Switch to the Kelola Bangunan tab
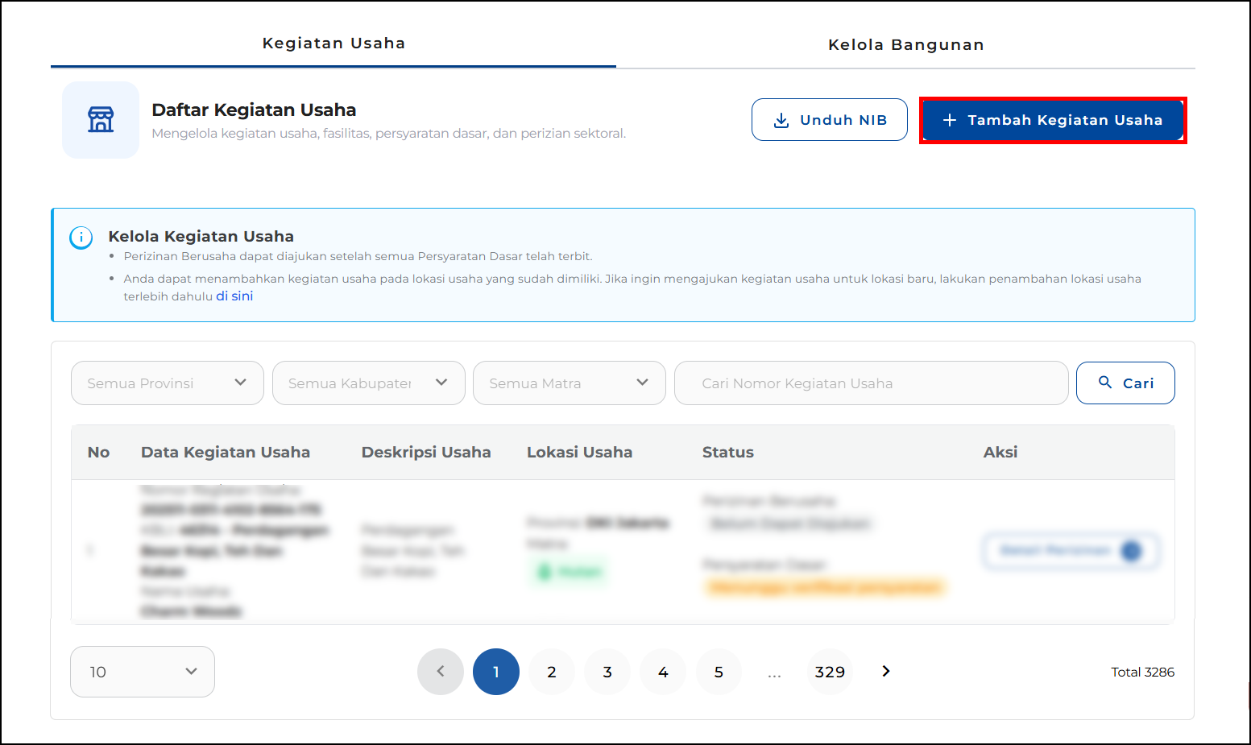The width and height of the screenshot is (1251, 745). [x=905, y=45]
